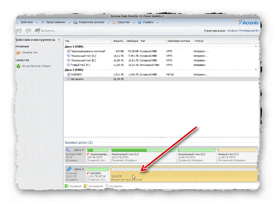This screenshot has width=275, height=204.
Task: Click the active flag icon on HDDREG block
Action: (88, 173)
